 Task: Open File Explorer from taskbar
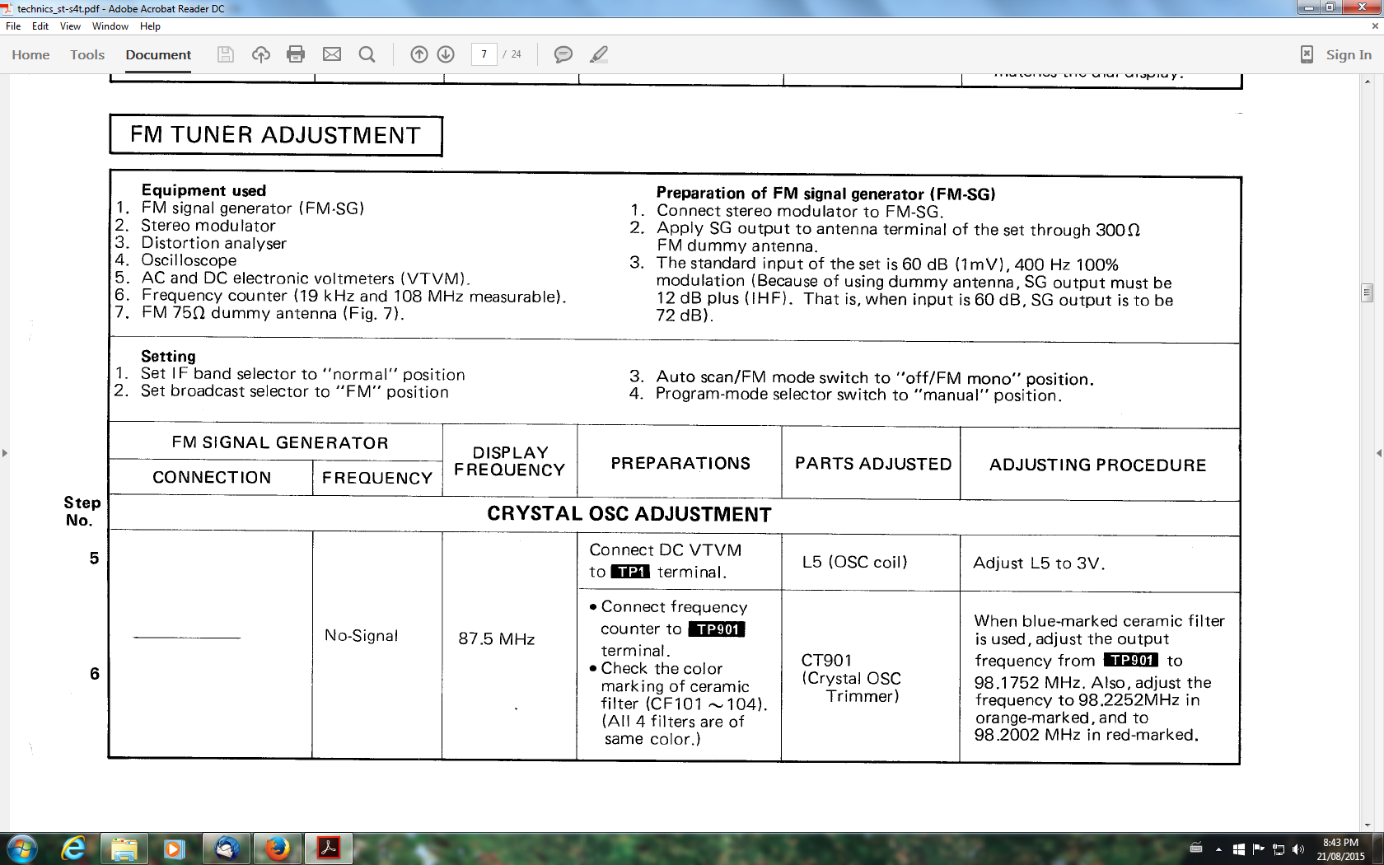tap(124, 849)
